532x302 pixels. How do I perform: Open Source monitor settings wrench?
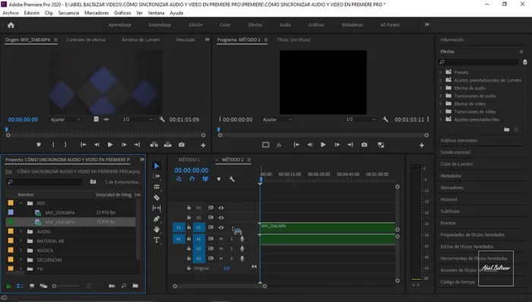click(162, 119)
